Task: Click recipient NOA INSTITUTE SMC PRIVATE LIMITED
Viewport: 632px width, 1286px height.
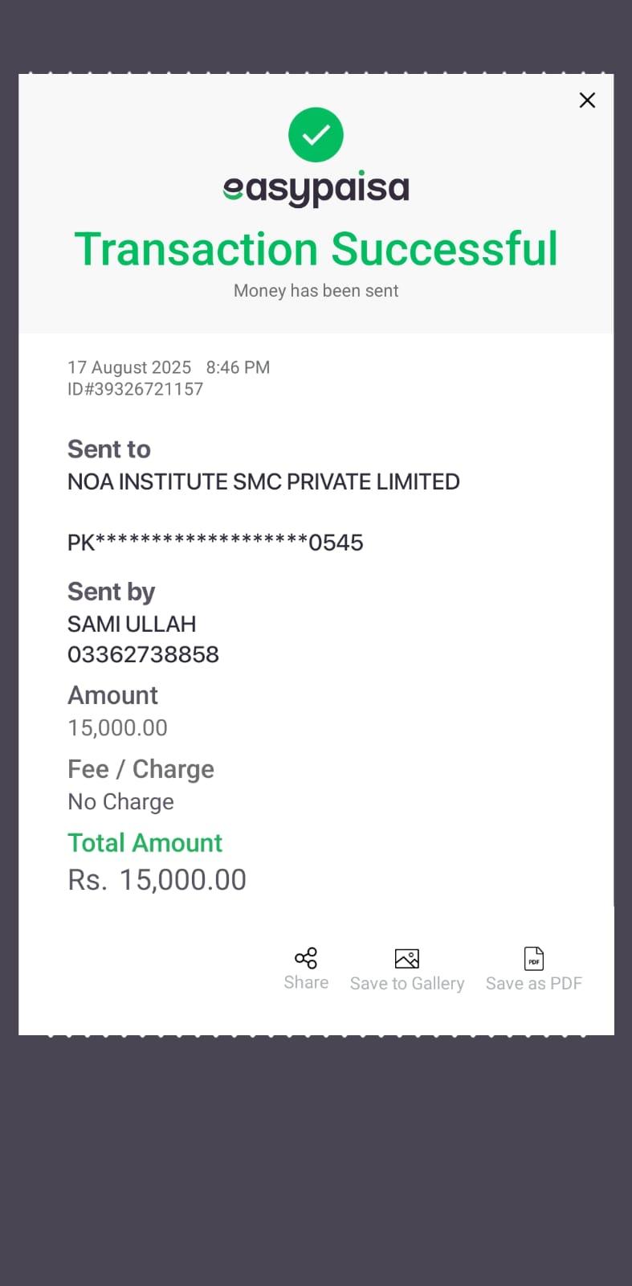Action: coord(263,481)
